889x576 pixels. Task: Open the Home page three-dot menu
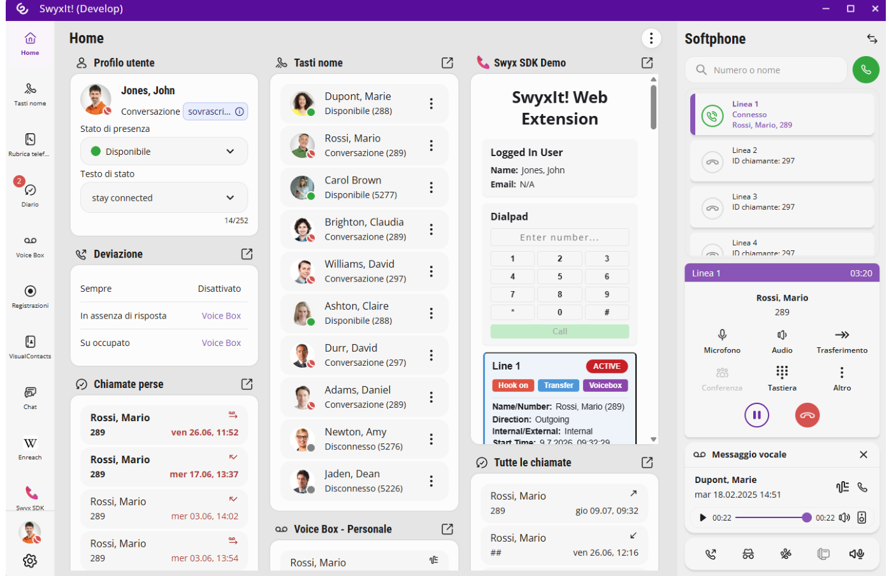click(651, 38)
